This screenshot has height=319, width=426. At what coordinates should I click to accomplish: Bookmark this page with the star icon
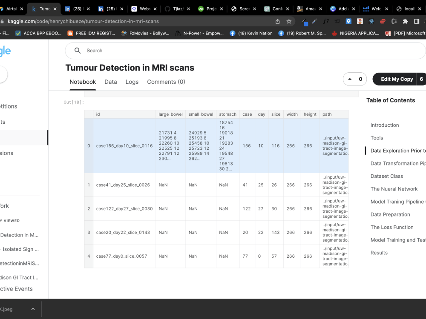pos(289,21)
